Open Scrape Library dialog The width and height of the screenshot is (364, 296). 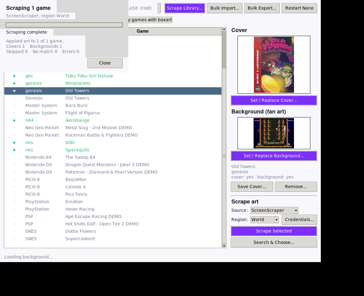tap(184, 8)
